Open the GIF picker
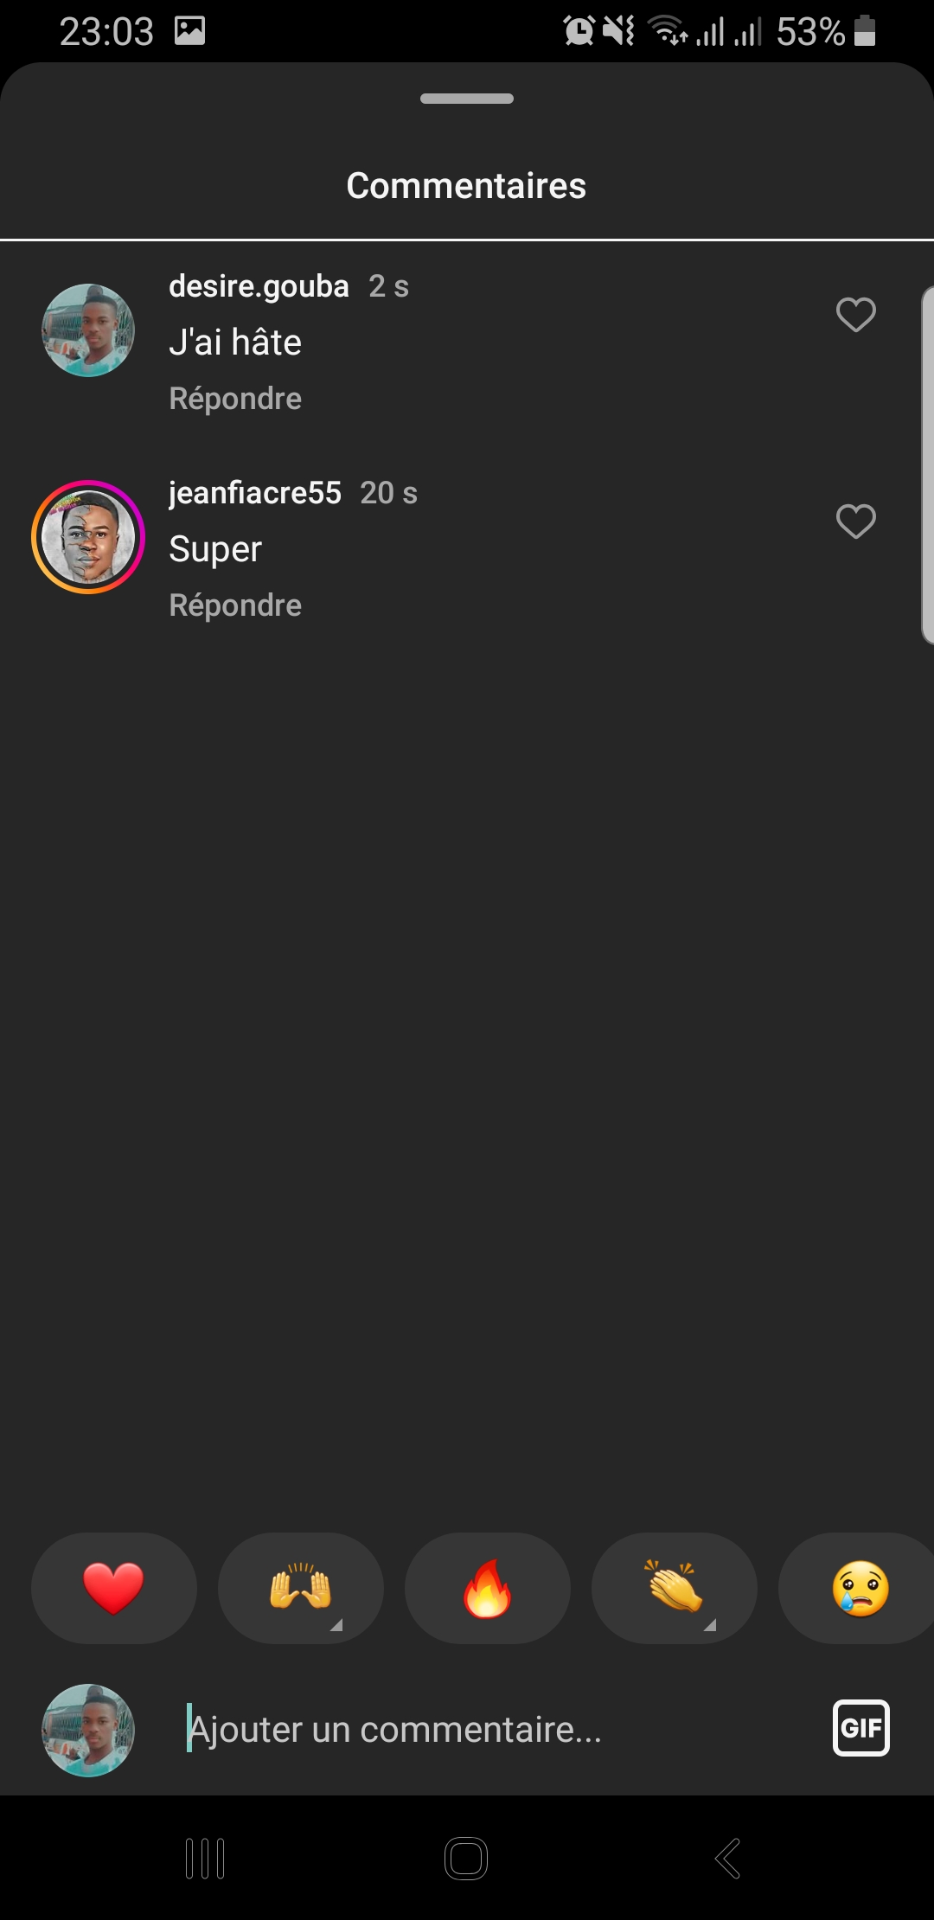Screen dimensions: 934x1920 860,1728
